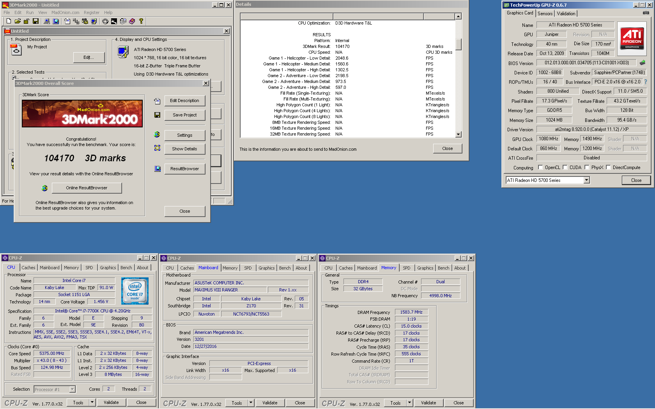Click the Save Project button
Image resolution: width=655 pixels, height=409 pixels.
[x=185, y=115]
